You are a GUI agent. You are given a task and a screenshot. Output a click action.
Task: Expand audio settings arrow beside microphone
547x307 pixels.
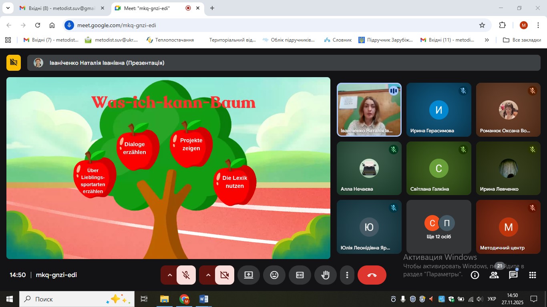coord(169,275)
